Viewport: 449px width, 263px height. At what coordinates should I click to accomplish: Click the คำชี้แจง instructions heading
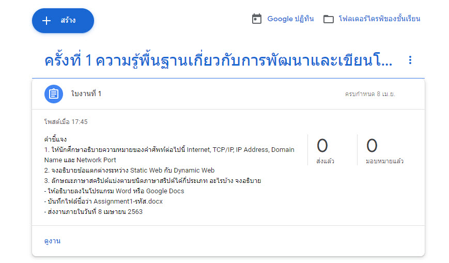56,140
